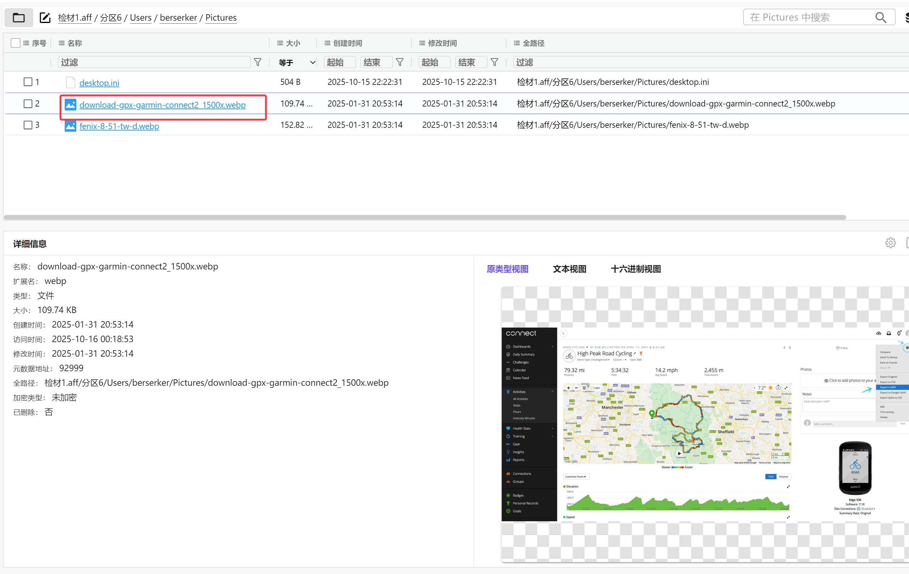Check the checkbox for row 1 desktop.ini
The width and height of the screenshot is (909, 574).
tap(28, 82)
